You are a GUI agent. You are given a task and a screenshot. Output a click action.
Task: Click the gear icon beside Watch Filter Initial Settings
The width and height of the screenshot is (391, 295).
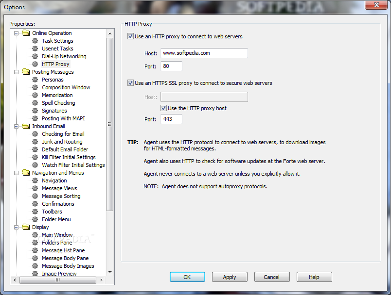click(35, 165)
